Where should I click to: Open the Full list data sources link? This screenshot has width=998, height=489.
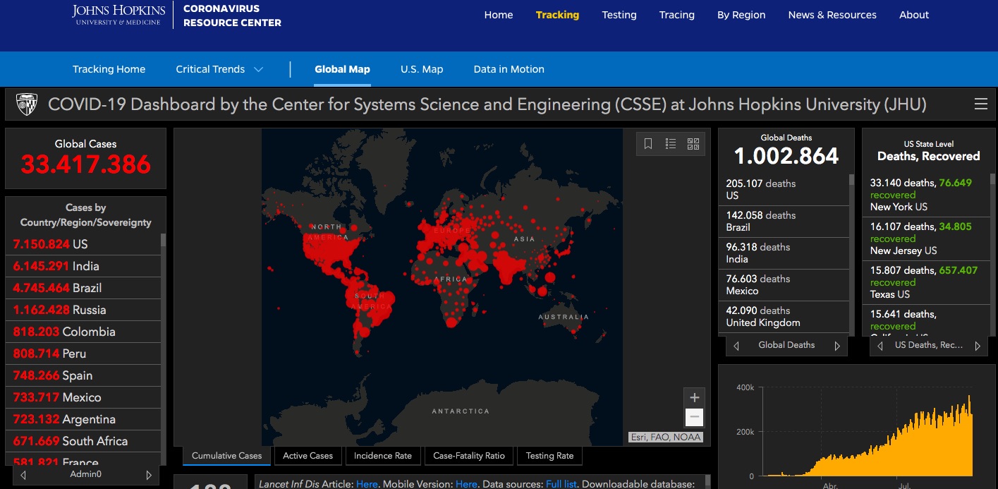click(x=561, y=484)
